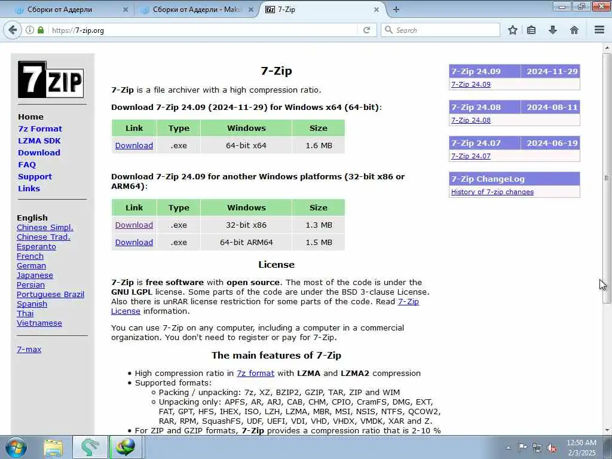
Task: Click the Action Center flag tray icon
Action: tap(522, 447)
